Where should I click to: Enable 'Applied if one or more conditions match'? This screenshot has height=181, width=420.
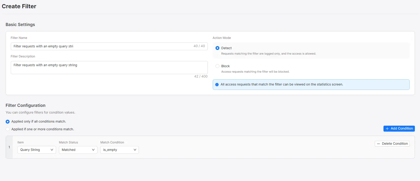(x=8, y=129)
